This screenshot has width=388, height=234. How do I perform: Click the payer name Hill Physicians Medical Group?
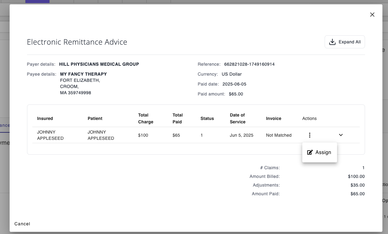[x=99, y=64]
